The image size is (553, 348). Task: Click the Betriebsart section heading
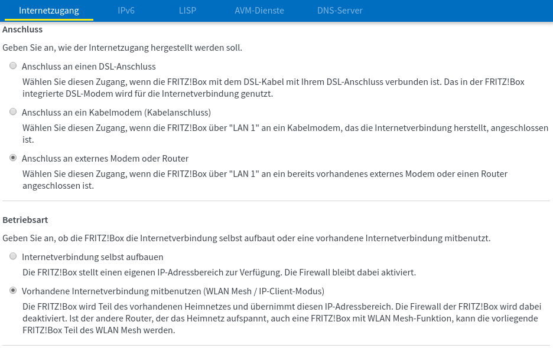(25, 220)
